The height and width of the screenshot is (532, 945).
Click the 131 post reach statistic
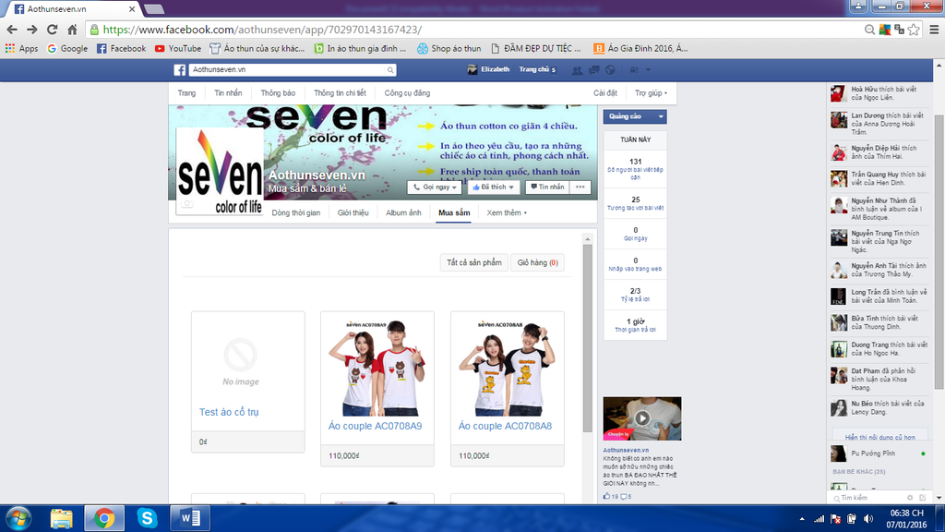[635, 162]
